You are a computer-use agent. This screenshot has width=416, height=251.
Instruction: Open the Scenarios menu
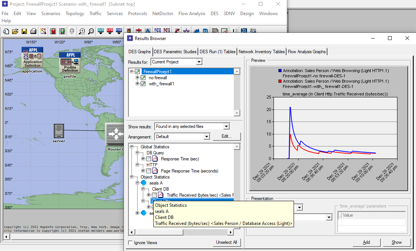[x=51, y=14]
